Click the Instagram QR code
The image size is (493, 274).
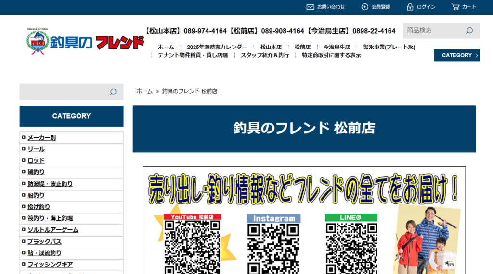273,249
